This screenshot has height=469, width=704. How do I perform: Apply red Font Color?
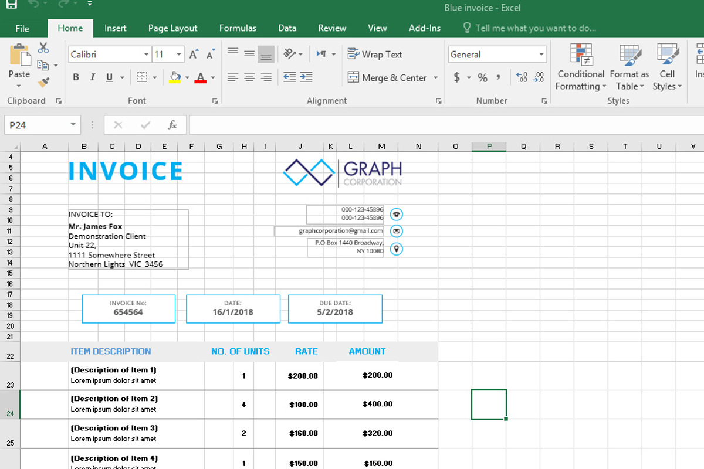click(201, 77)
